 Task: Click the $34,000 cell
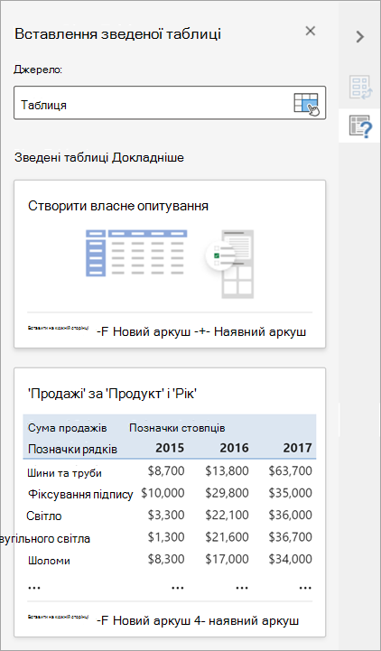coord(290,559)
